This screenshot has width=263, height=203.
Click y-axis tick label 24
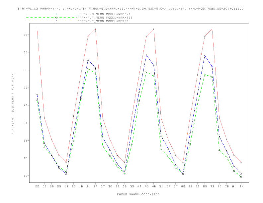26,105
